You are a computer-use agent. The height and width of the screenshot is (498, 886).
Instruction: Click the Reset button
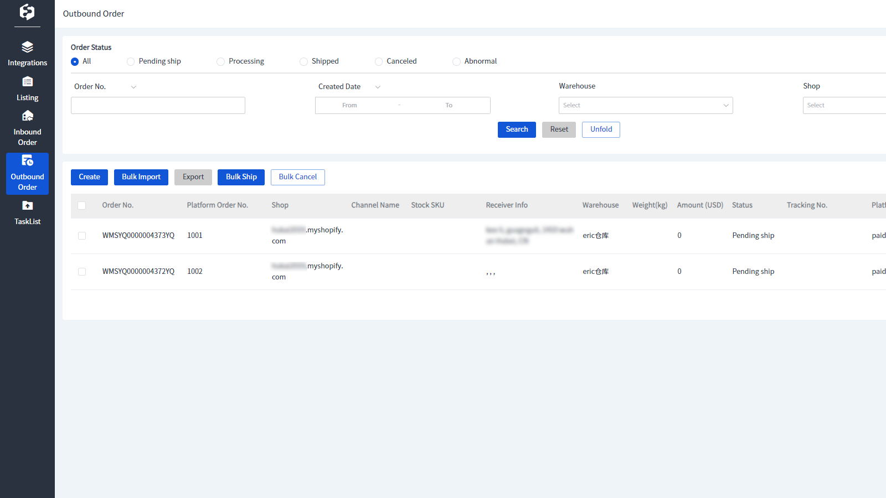pyautogui.click(x=559, y=129)
